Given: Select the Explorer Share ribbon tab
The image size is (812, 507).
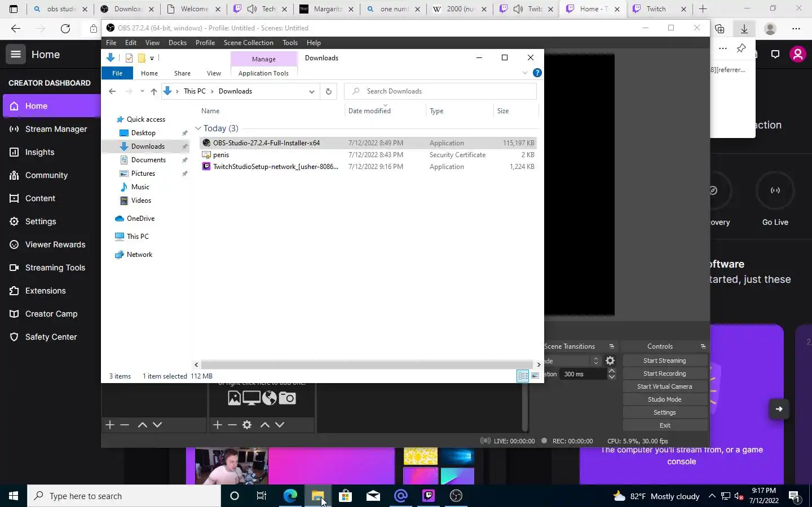Looking at the screenshot, I should [x=182, y=73].
